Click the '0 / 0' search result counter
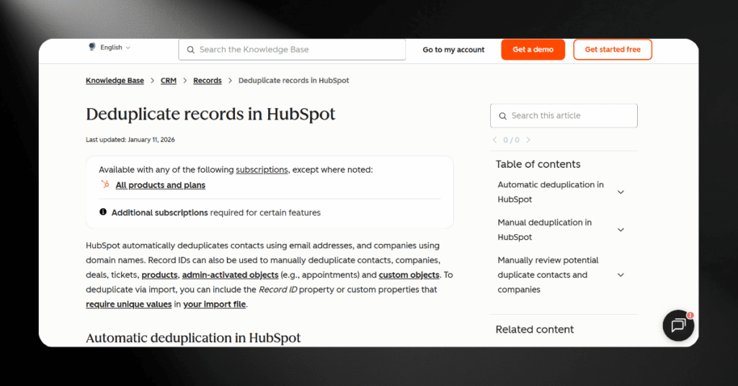 coord(511,140)
